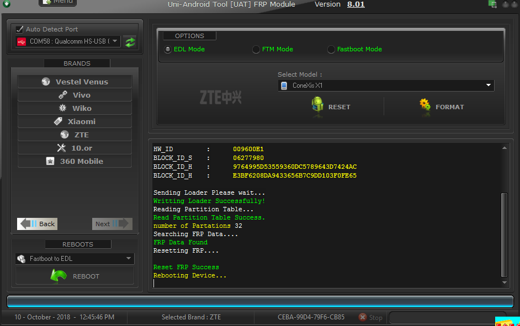The width and height of the screenshot is (520, 326).
Task: Click the log scrollbar down arrow
Action: click(x=505, y=282)
